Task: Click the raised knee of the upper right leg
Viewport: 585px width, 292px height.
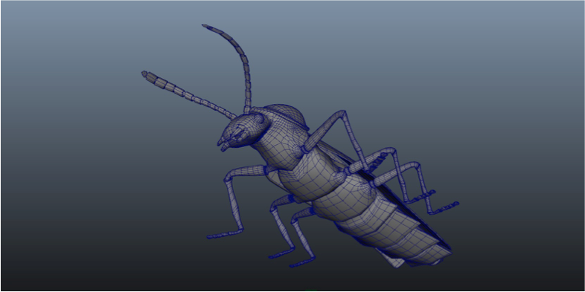Action: (x=342, y=114)
